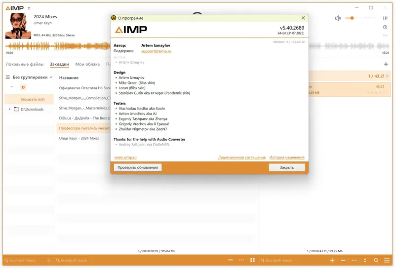This screenshot has width=395, height=268.
Task: Seek within the orange waveform bar
Action: pos(58,46)
